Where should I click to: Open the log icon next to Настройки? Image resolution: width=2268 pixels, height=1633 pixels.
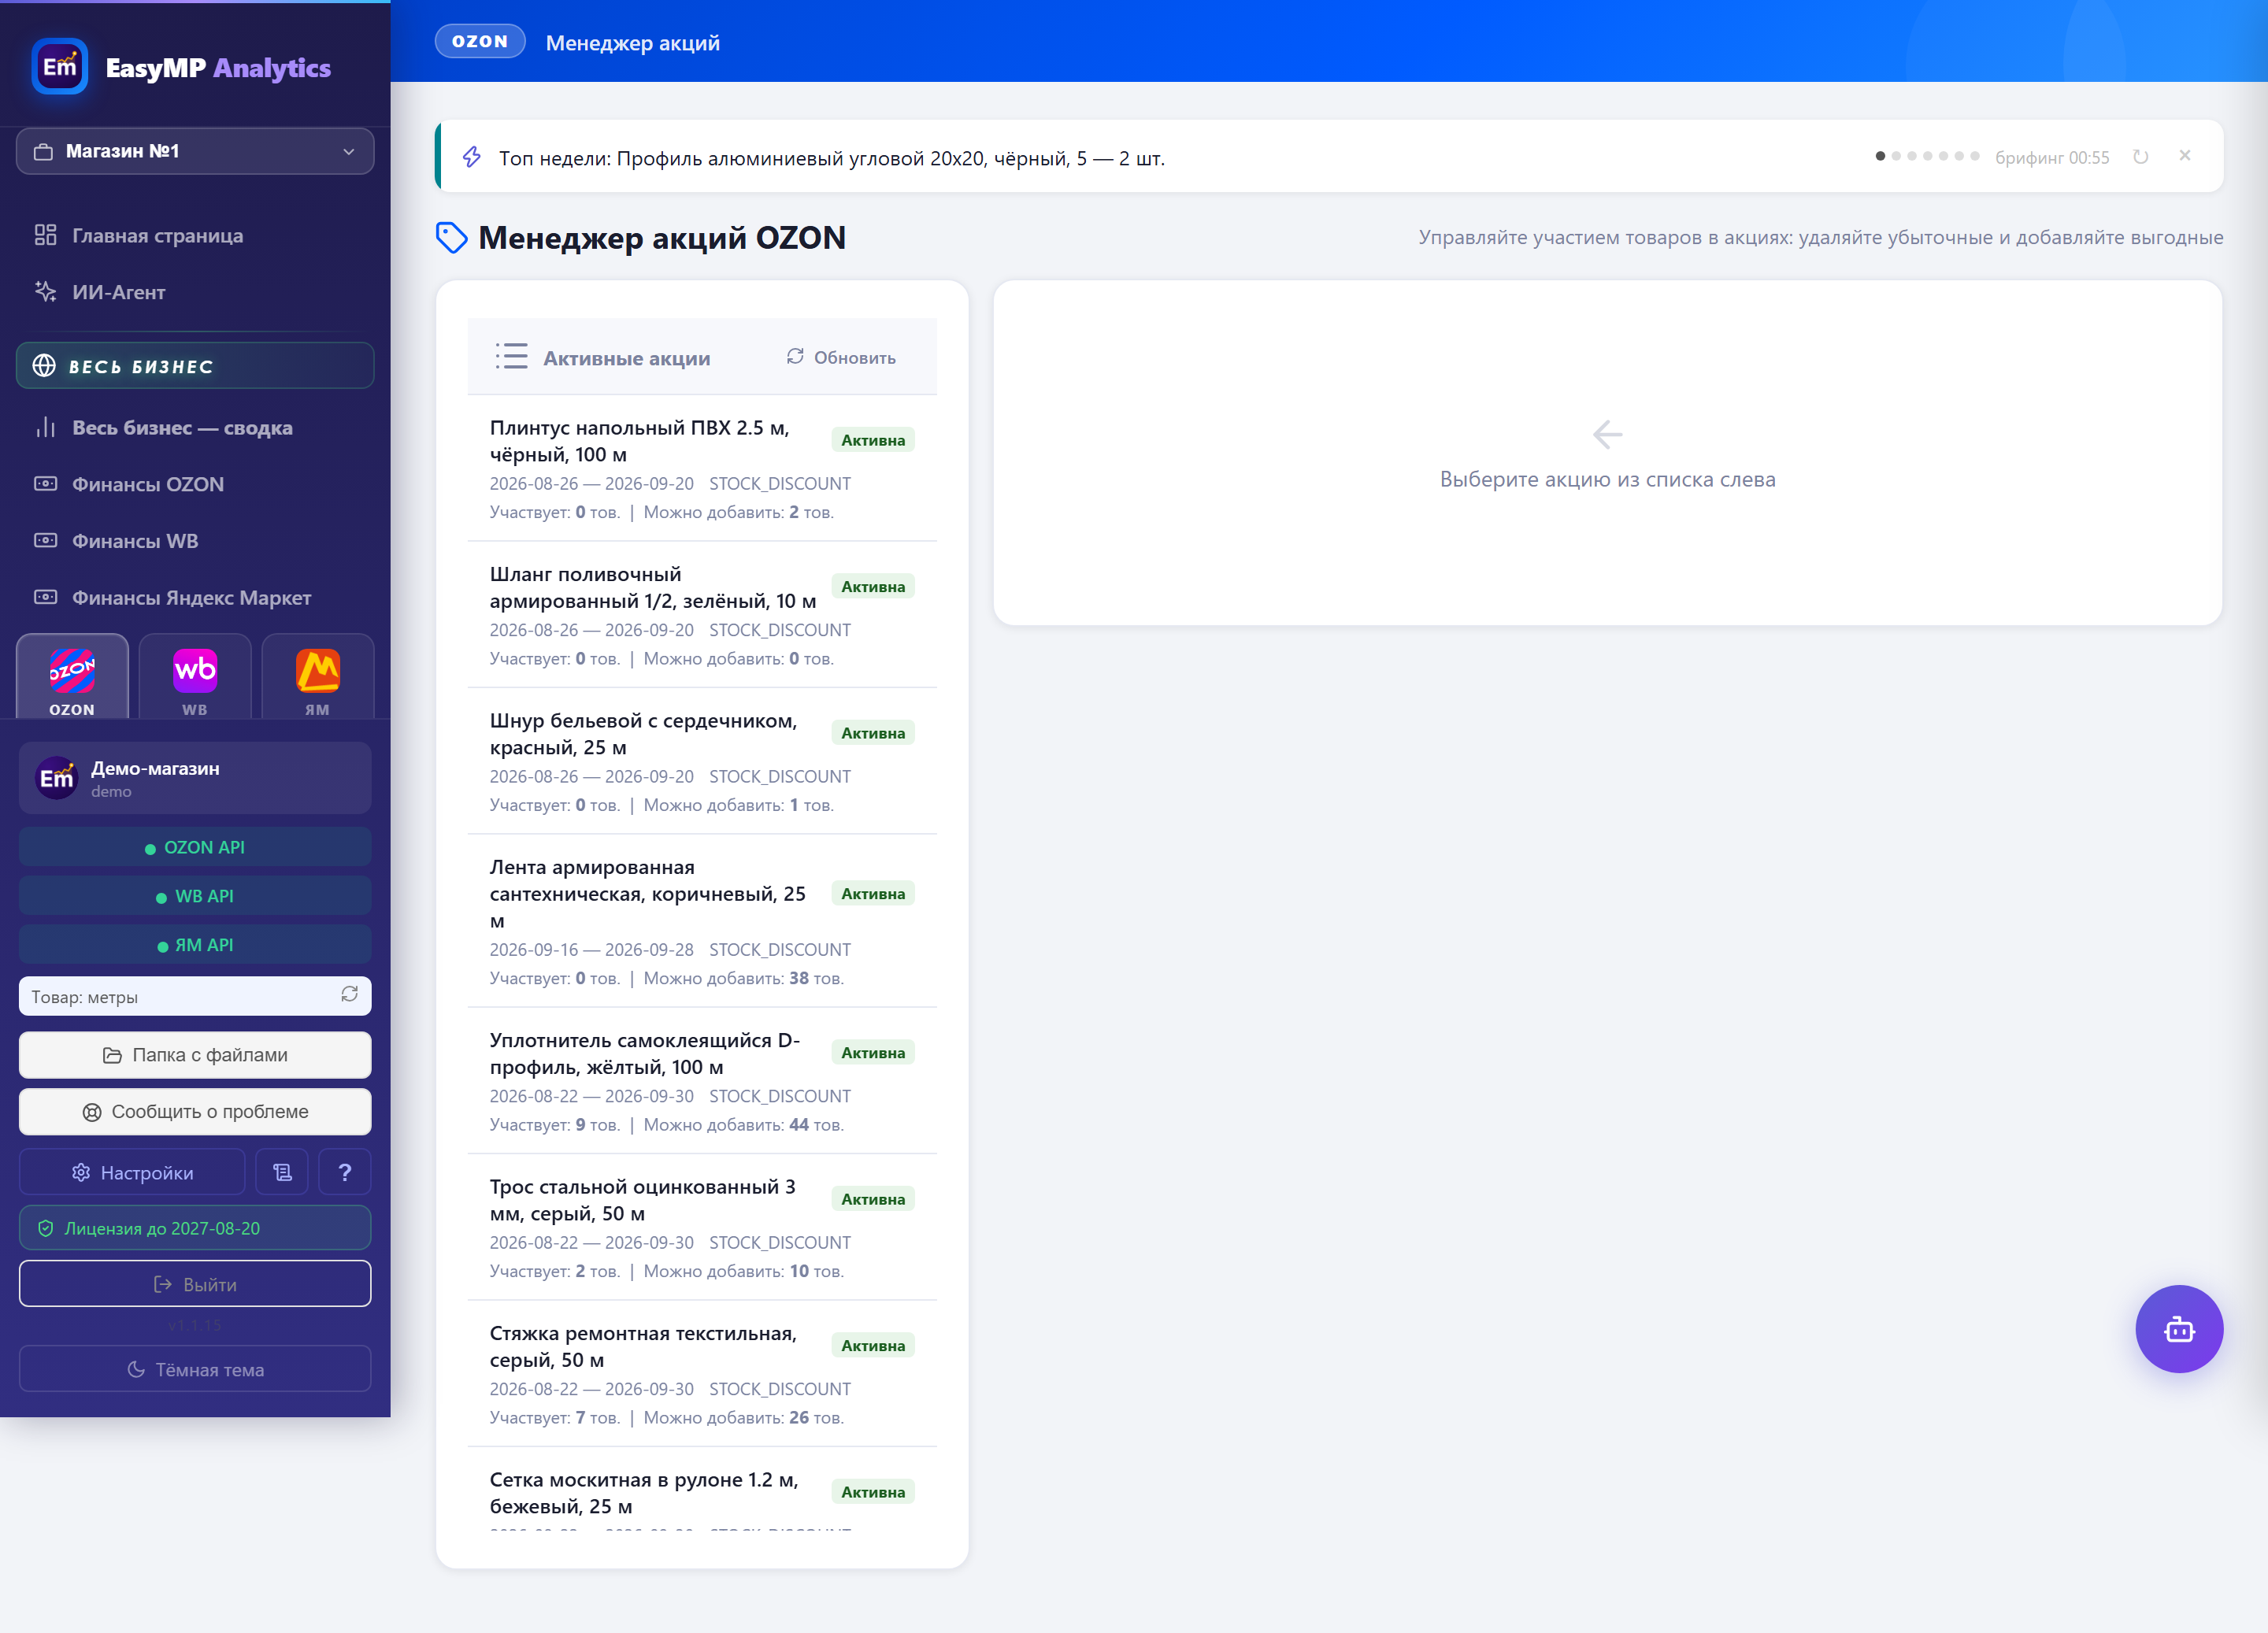(283, 1172)
